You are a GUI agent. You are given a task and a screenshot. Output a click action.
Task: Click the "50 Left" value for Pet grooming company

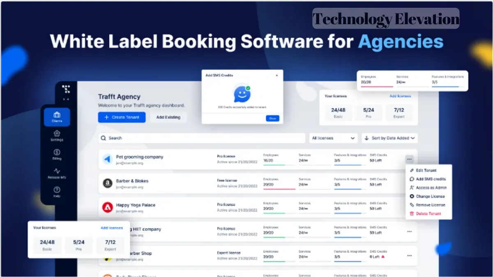pyautogui.click(x=376, y=160)
